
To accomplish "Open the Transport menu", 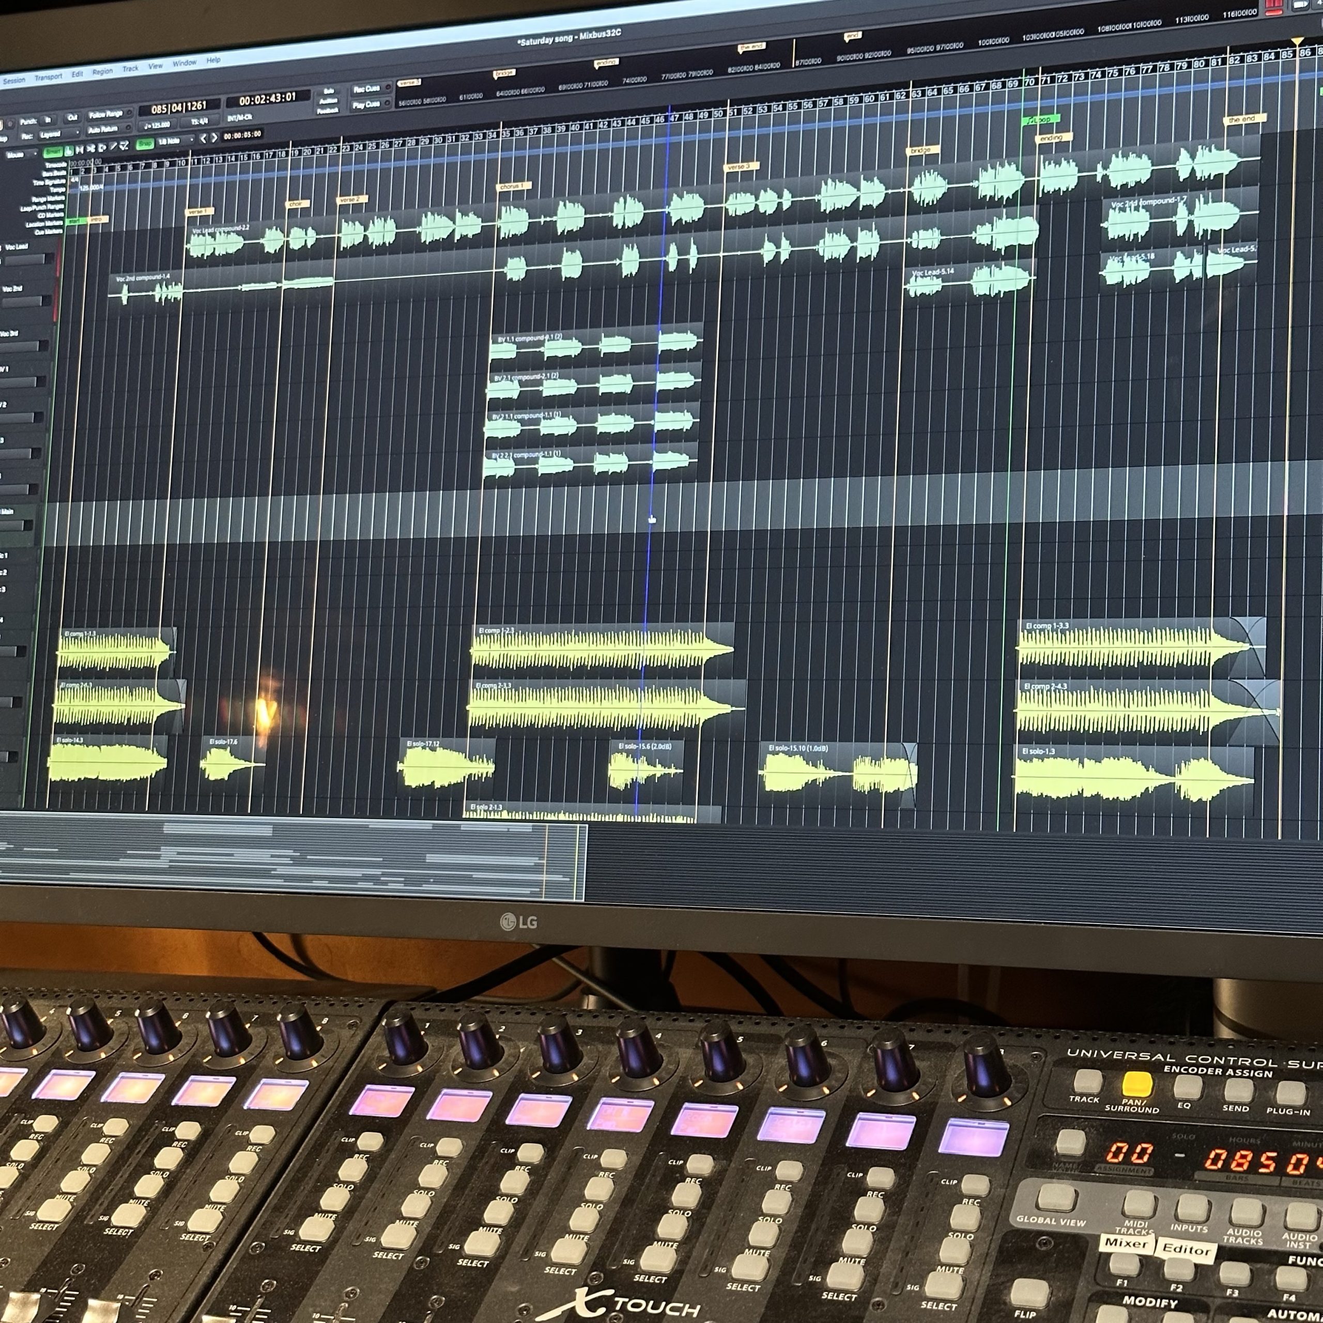I will click(x=49, y=78).
